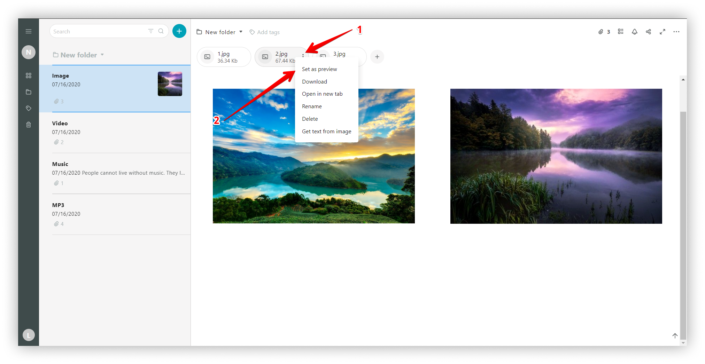Click the scrollbar up arrow
Viewport: 705px width, 364px height.
pos(683,80)
